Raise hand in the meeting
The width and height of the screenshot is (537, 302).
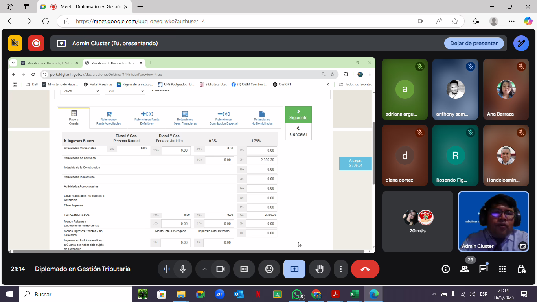point(320,269)
